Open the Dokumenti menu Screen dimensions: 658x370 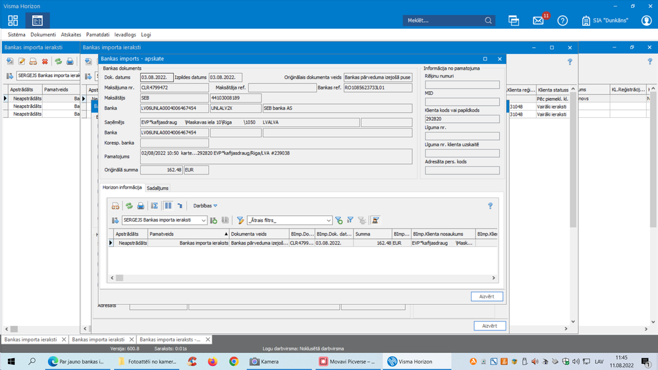click(43, 34)
